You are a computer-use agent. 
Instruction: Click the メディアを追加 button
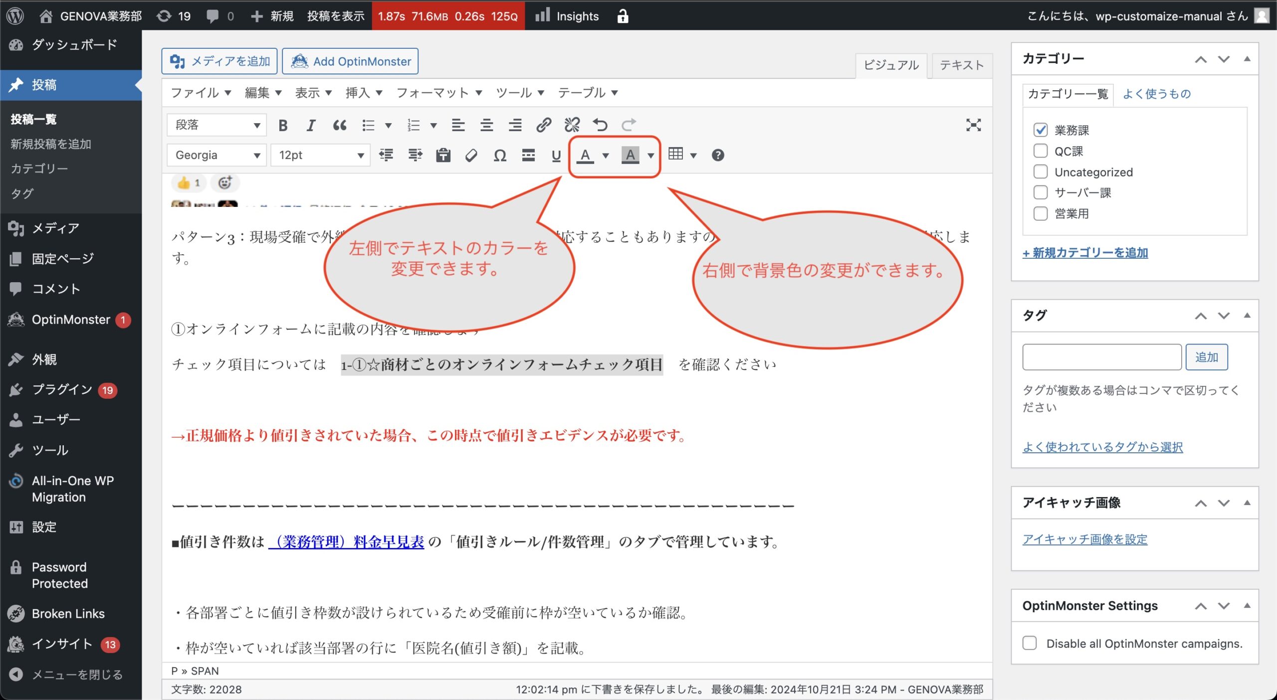219,61
